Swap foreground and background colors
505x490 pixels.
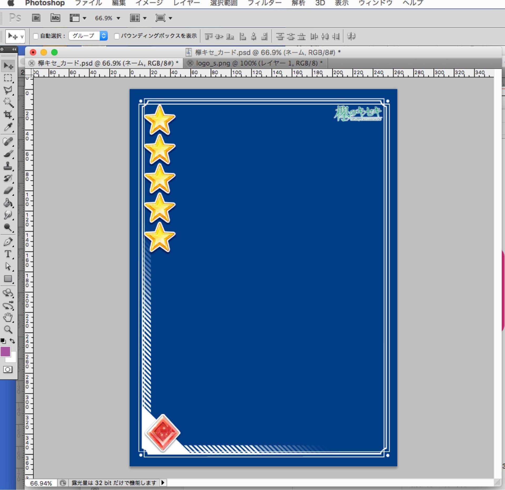(x=12, y=341)
